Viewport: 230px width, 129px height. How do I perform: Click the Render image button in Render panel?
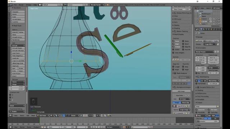click(199, 41)
